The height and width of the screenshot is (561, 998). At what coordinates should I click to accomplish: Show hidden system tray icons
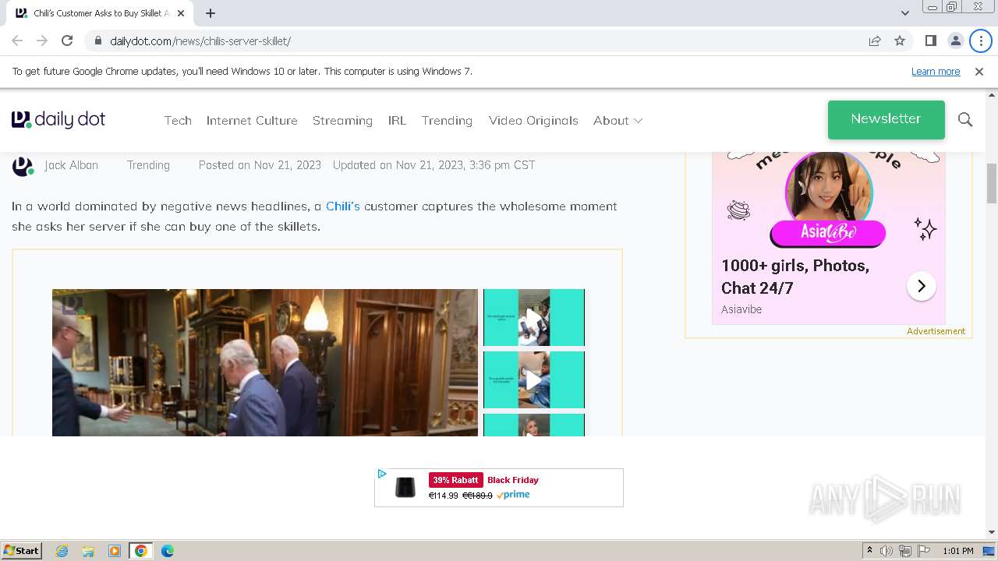point(869,551)
